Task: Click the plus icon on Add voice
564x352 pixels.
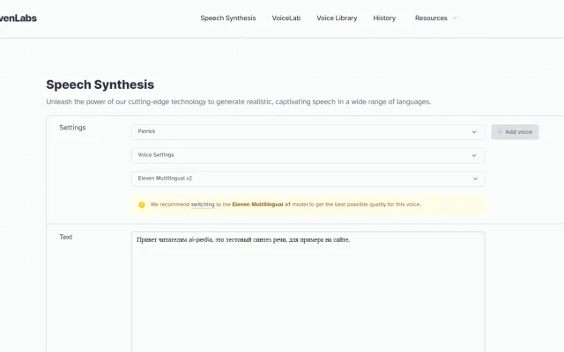Action: pyautogui.click(x=500, y=132)
